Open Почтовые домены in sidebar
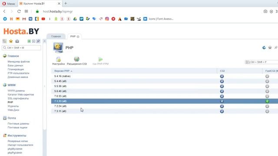The height and width of the screenshot is (156, 278). coord(18,123)
